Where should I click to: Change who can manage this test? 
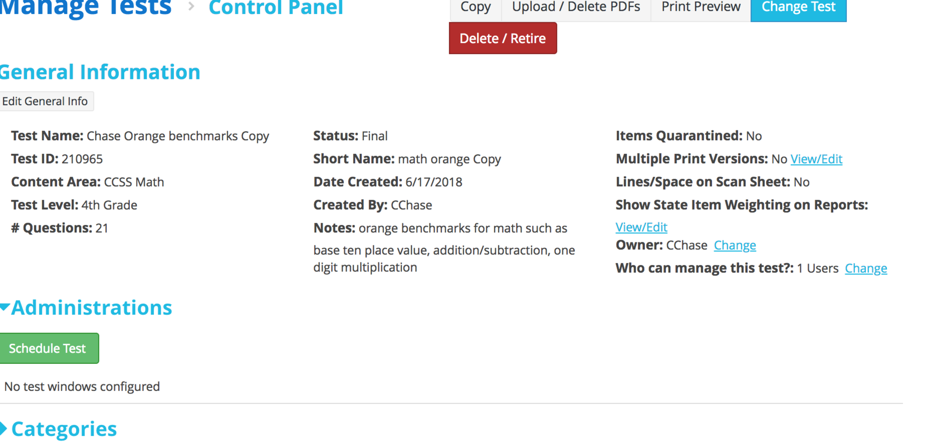865,269
